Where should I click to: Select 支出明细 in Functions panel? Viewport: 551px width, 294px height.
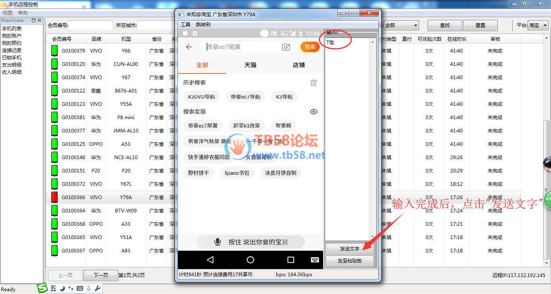pos(12,65)
